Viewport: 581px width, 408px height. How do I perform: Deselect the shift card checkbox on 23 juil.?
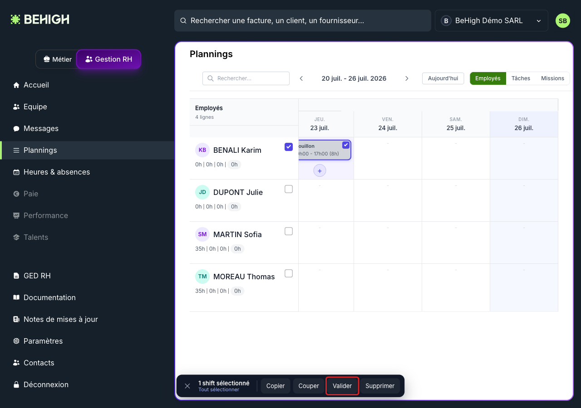point(346,145)
